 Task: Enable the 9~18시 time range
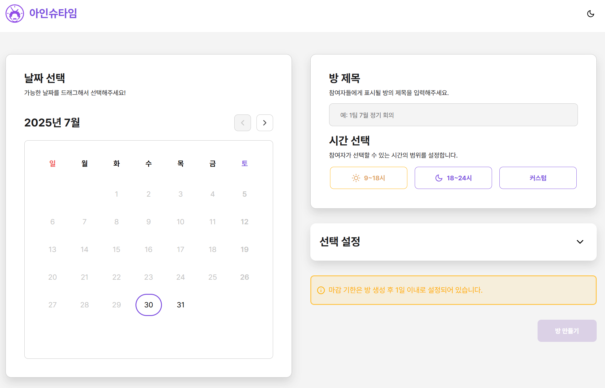click(369, 178)
